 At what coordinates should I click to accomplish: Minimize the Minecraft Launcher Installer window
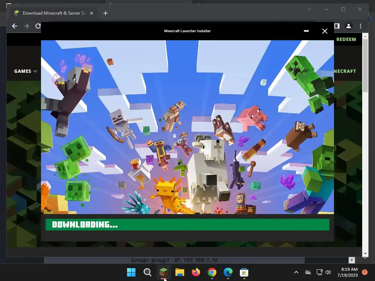[306, 31]
